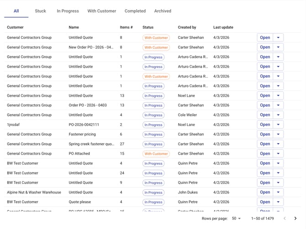Click the 15 items cell on PO Attached row
Viewport: 306px width, 229px height.
[x=122, y=154]
